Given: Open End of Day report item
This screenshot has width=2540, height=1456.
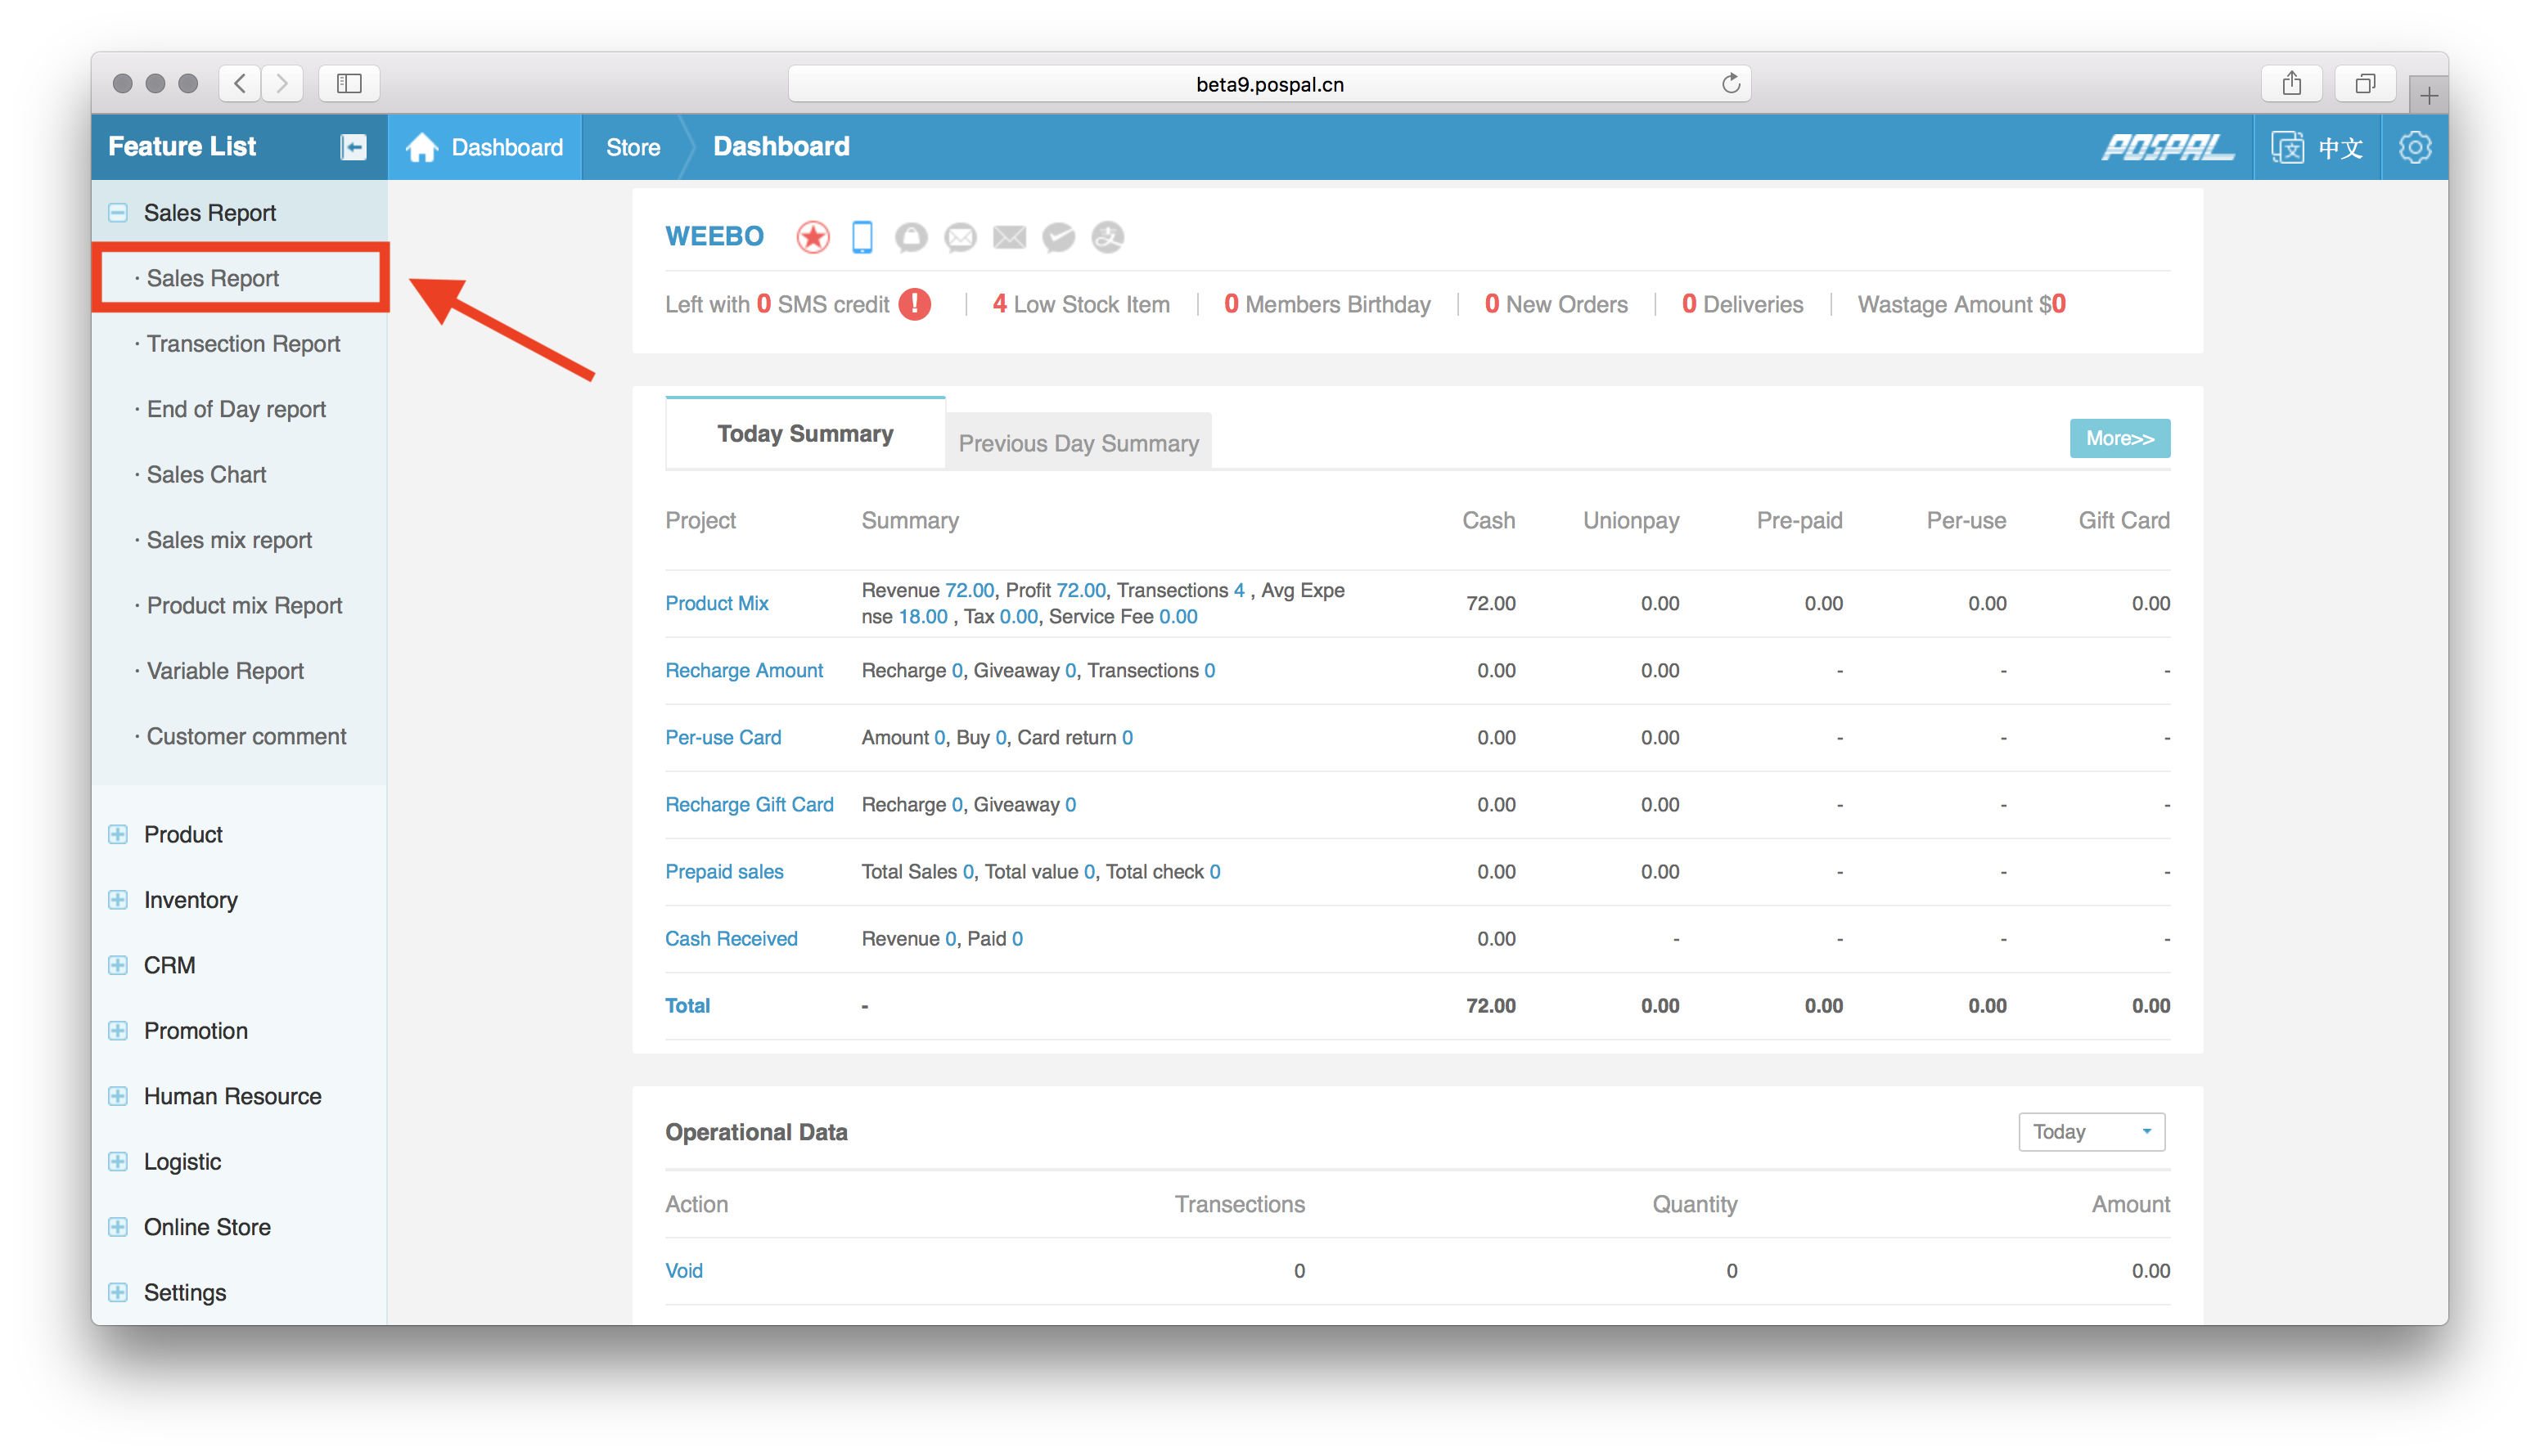Looking at the screenshot, I should pyautogui.click(x=236, y=409).
